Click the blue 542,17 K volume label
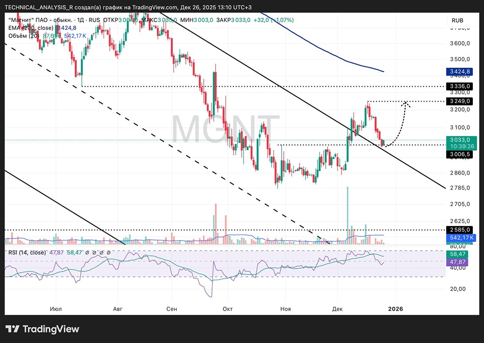 (x=461, y=238)
